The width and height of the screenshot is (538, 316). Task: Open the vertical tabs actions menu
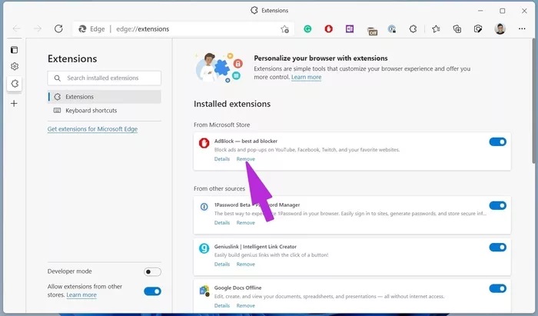click(14, 50)
